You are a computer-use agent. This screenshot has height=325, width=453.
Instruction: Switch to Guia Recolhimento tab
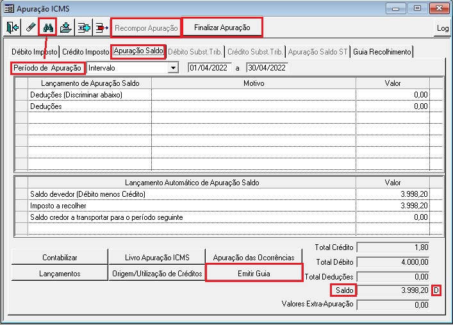(x=382, y=52)
